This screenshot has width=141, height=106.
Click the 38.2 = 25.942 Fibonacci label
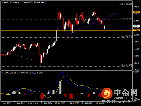[x=126, y=18]
